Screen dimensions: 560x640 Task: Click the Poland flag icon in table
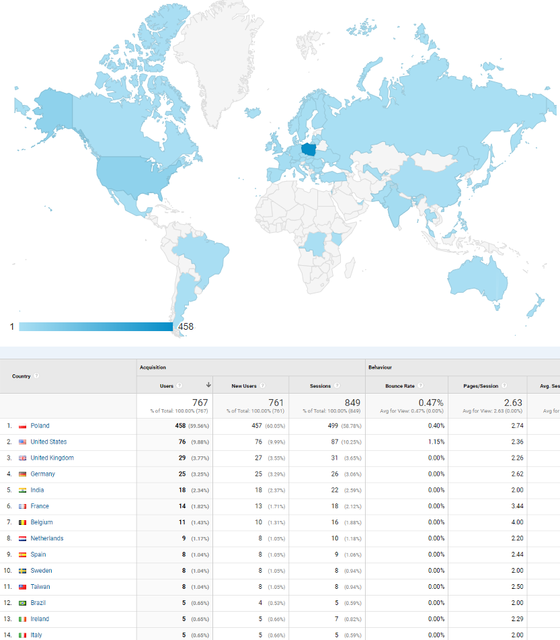pos(23,426)
